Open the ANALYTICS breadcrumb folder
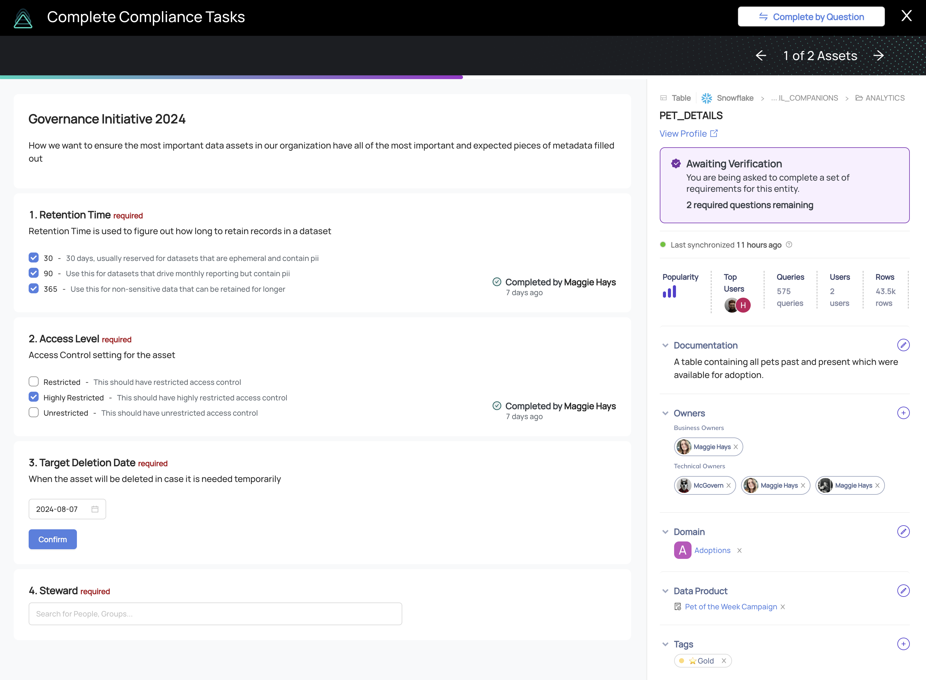 coord(885,98)
